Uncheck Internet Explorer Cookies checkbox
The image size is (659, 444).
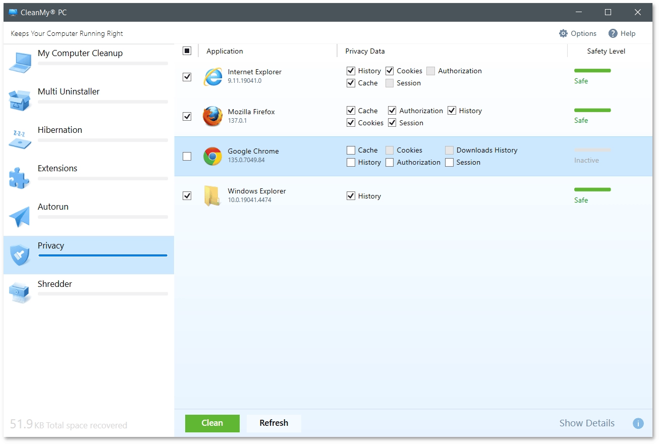click(x=390, y=71)
